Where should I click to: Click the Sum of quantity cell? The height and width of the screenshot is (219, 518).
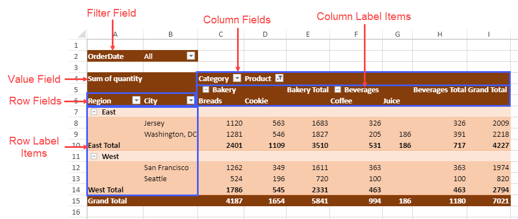(x=115, y=78)
